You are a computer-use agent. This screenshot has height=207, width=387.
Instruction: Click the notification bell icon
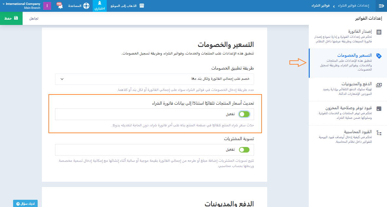coord(60,6)
